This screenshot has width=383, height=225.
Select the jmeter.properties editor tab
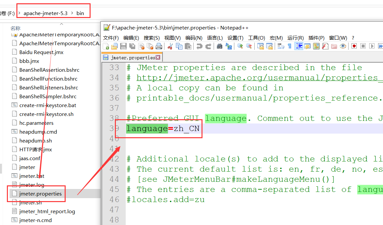[132, 58]
